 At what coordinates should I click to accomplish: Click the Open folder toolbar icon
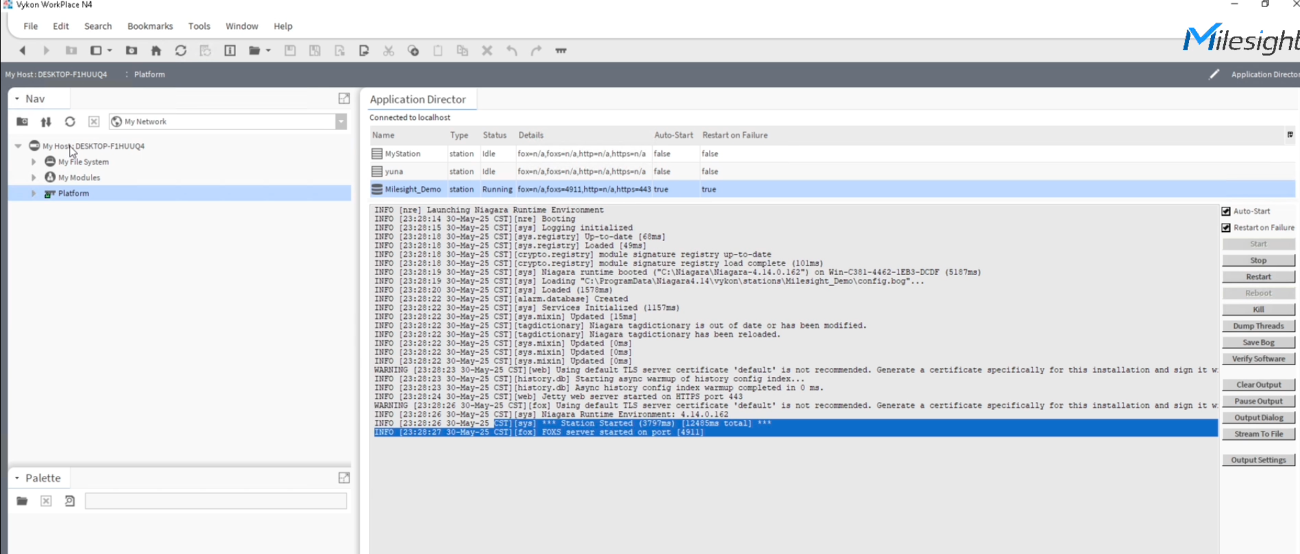click(255, 50)
